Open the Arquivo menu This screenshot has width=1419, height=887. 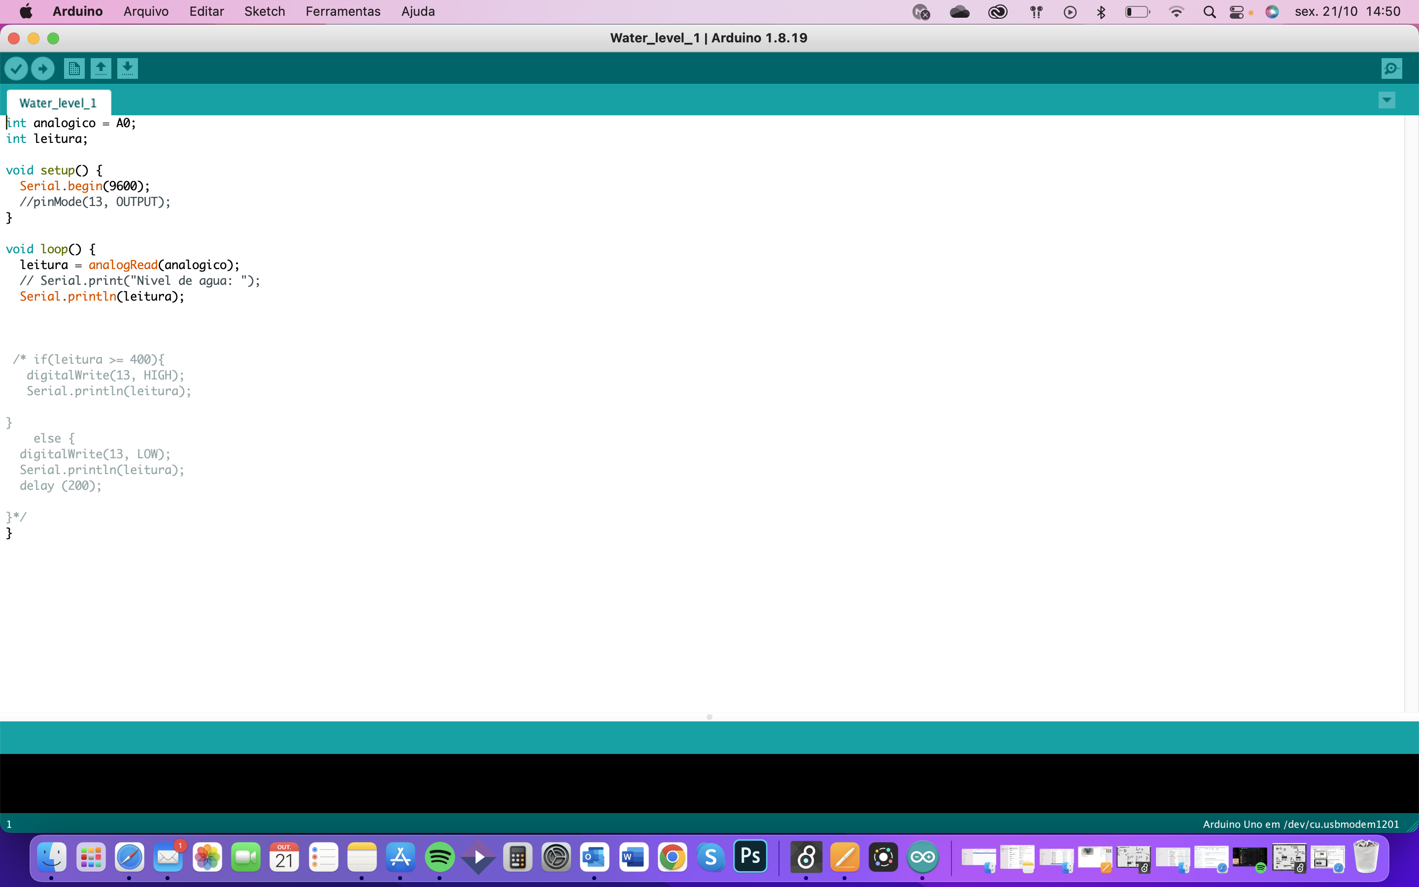pyautogui.click(x=146, y=11)
